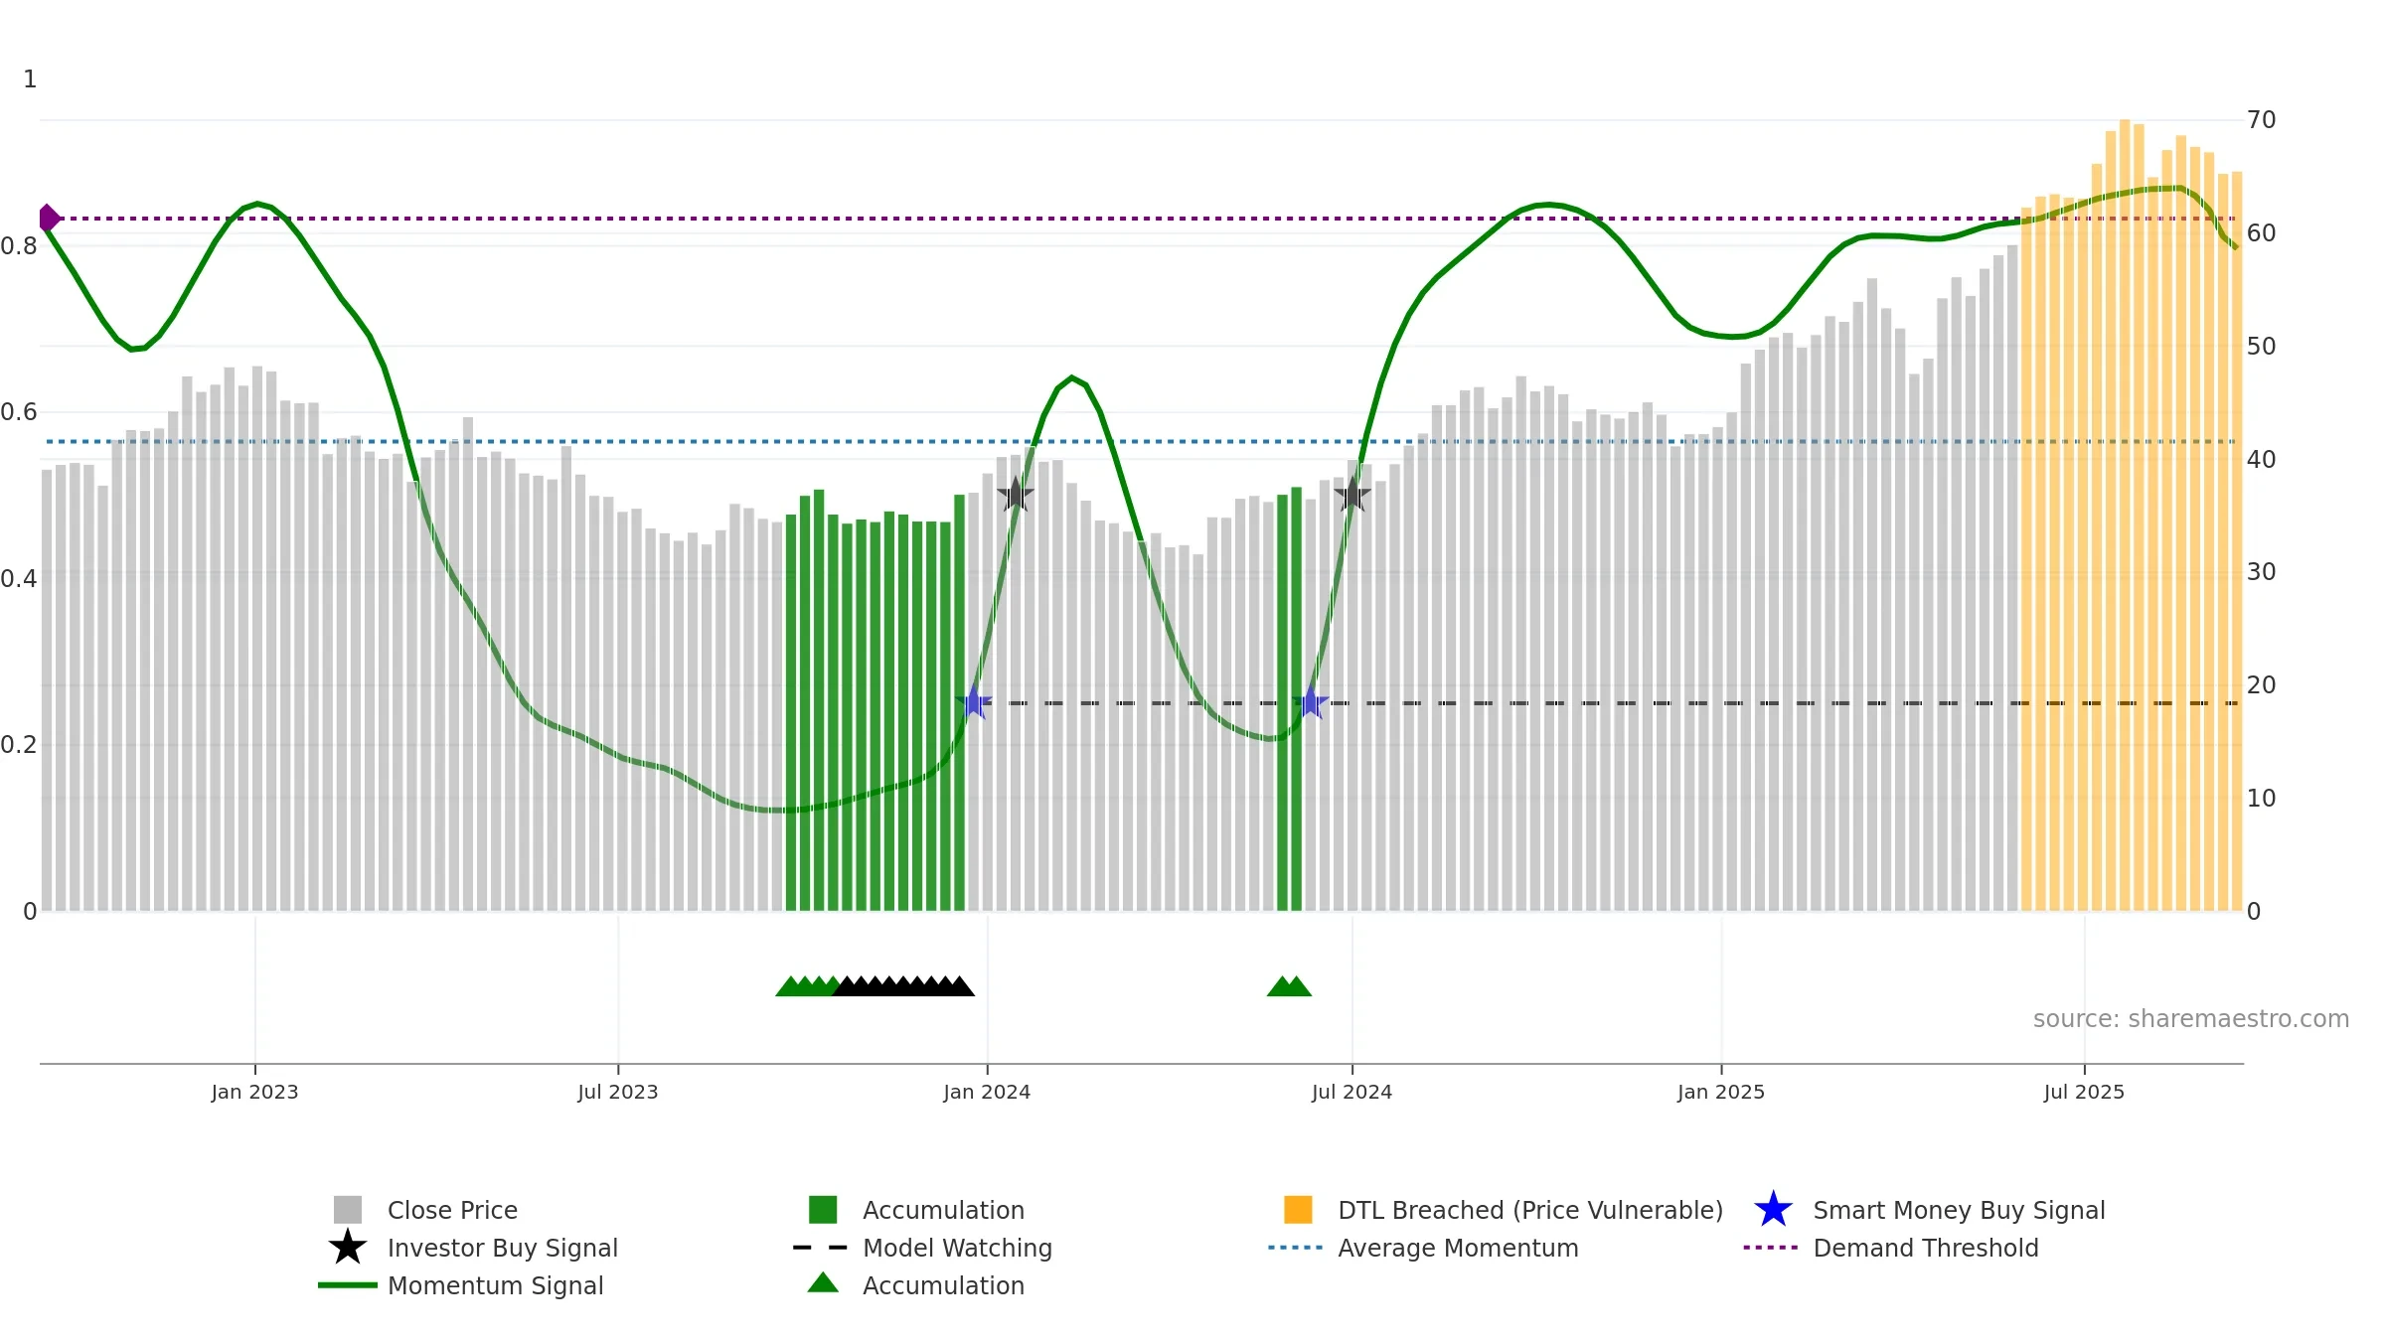Toggle the Demand Threshold legend entry
The image size is (2385, 1341).
click(x=1890, y=1248)
